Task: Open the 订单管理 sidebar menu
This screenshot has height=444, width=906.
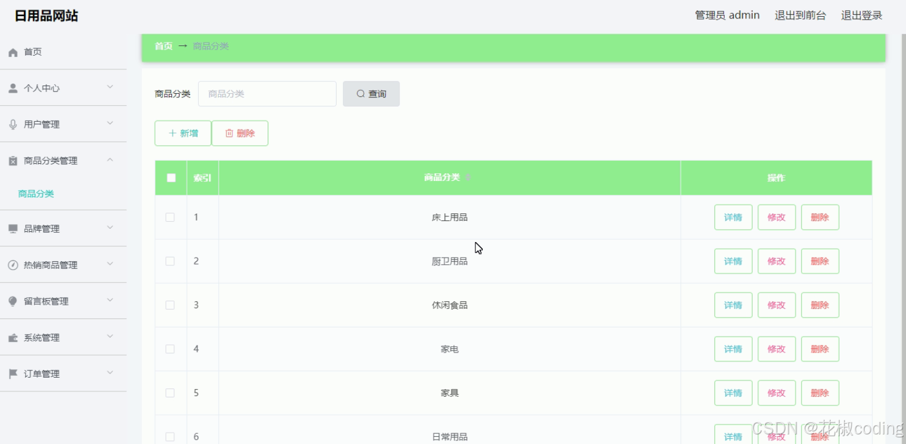Action: click(x=63, y=374)
